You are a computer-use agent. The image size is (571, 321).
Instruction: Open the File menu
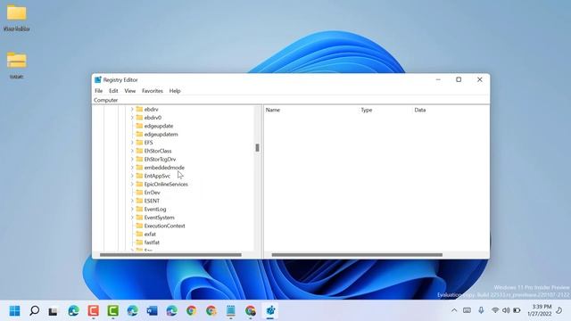[x=99, y=91]
